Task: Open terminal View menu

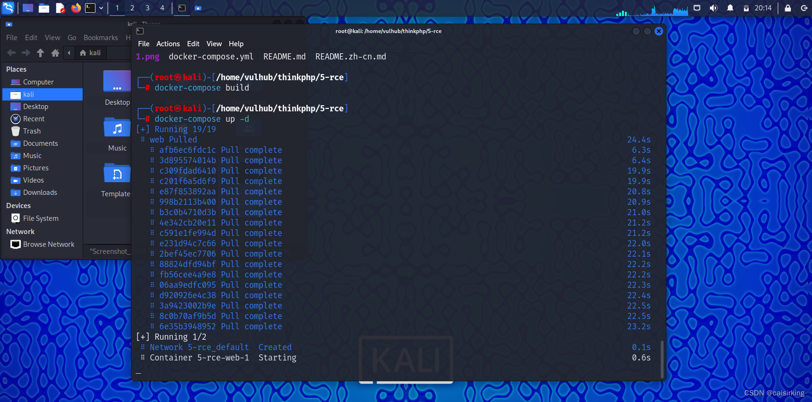Action: tap(214, 44)
